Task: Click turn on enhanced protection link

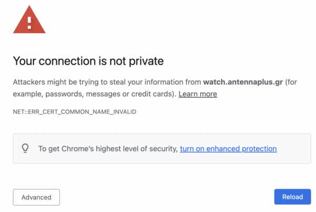Action: (228, 149)
